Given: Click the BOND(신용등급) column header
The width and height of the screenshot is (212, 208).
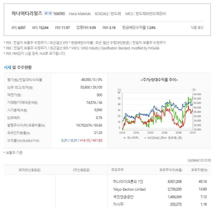Looking at the screenshot, I should click(x=30, y=170).
